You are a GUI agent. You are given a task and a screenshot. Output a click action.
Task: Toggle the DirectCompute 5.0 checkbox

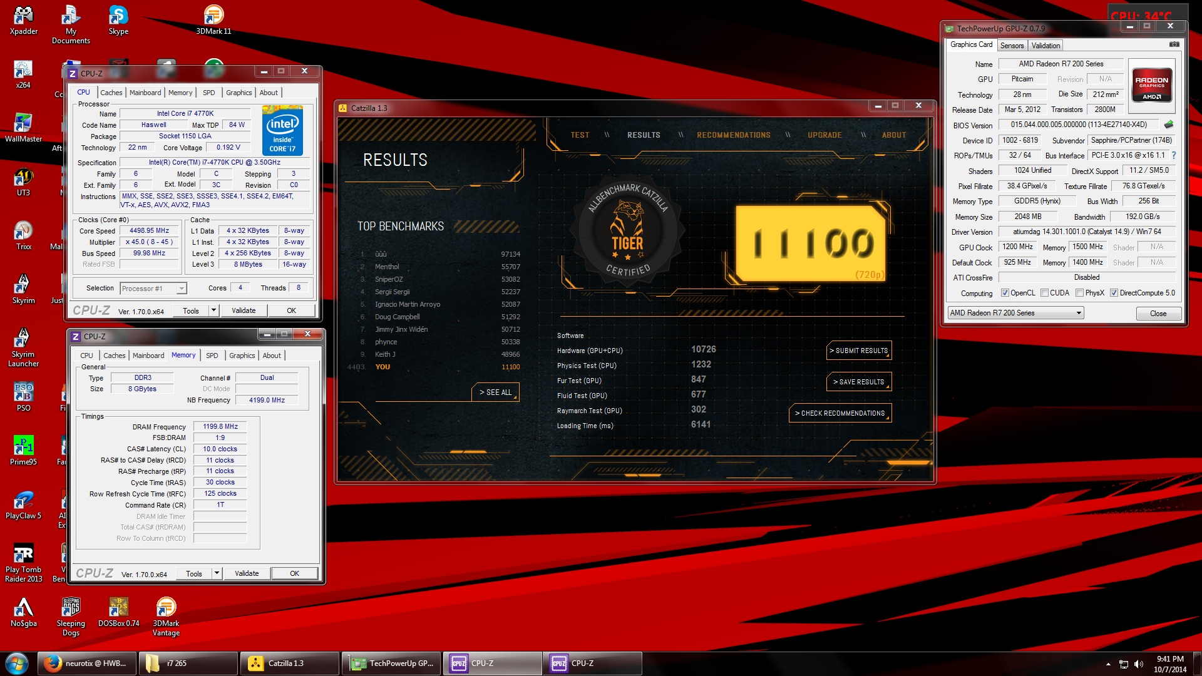(x=1114, y=293)
